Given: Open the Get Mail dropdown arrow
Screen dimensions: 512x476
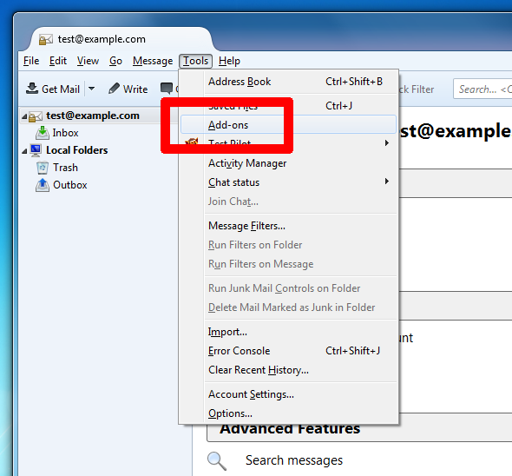Looking at the screenshot, I should (x=92, y=89).
